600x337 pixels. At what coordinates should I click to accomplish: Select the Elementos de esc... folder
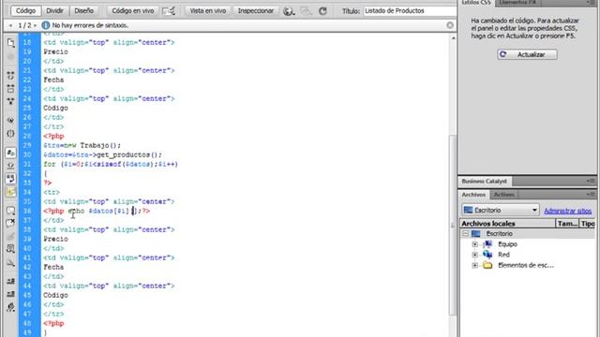(526, 266)
